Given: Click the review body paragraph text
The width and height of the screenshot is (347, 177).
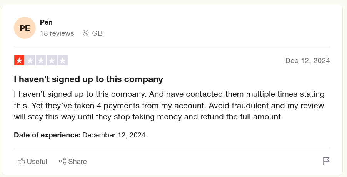Looking at the screenshot, I should [169, 106].
